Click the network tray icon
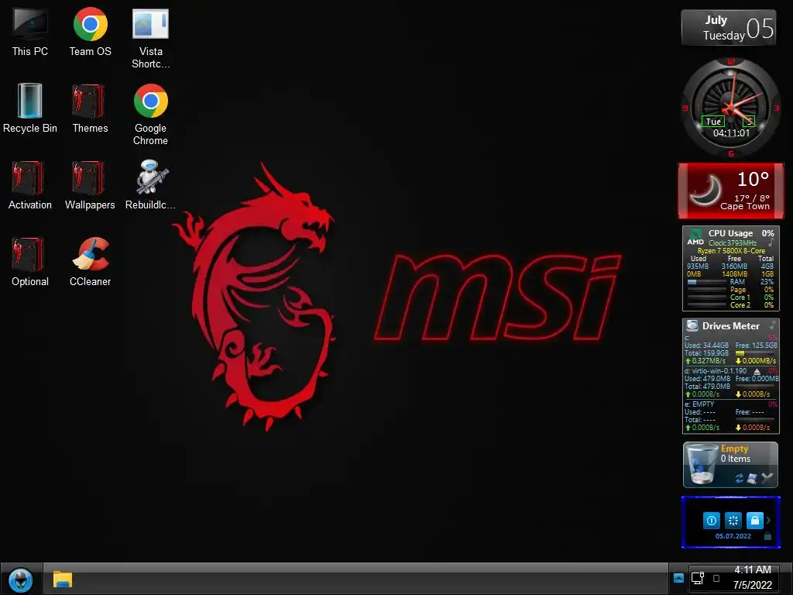The height and width of the screenshot is (595, 793). coord(698,578)
